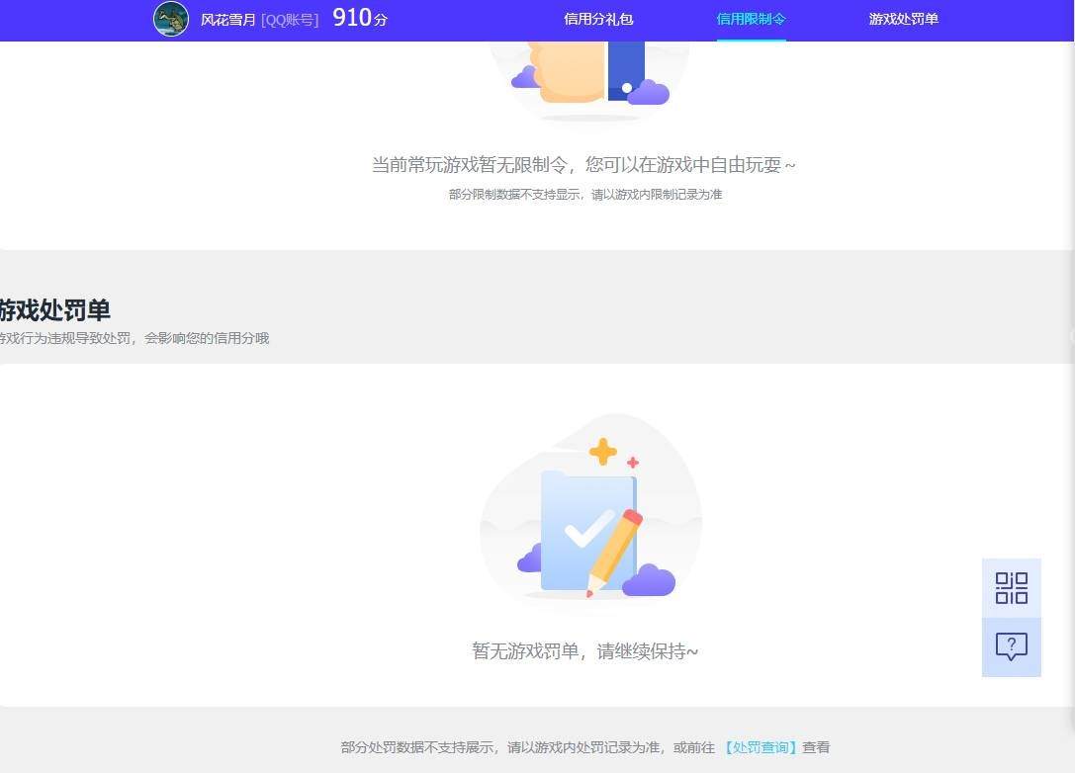
Task: Switch to the 信用分礼包 tab
Action: (598, 19)
